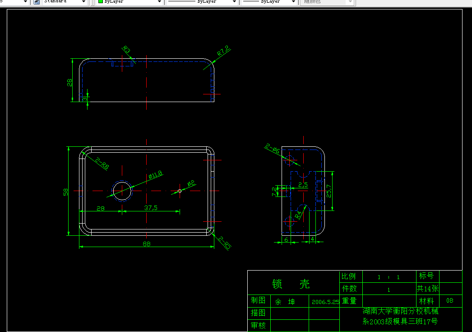This screenshot has height=332, width=472.
Task: Expand the leftmost toolbar dropdown arrow
Action: 25,1
